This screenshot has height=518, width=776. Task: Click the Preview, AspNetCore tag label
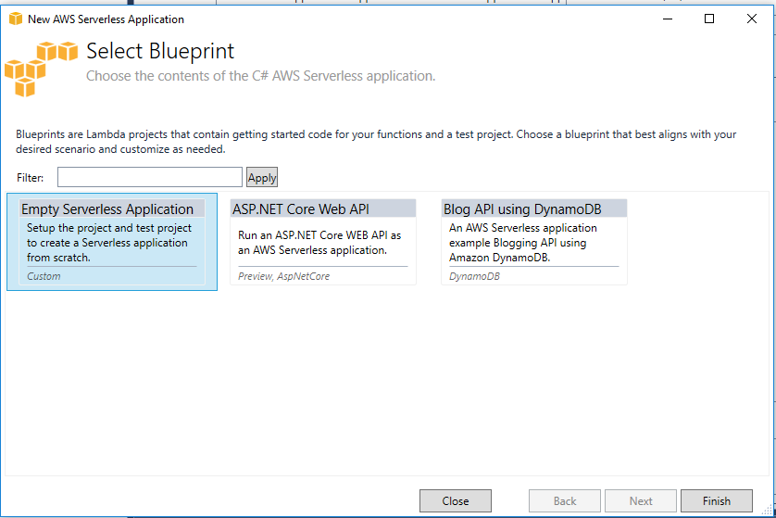click(283, 276)
